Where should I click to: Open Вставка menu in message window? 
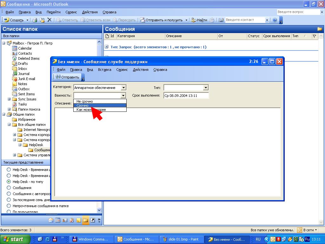coord(104,70)
